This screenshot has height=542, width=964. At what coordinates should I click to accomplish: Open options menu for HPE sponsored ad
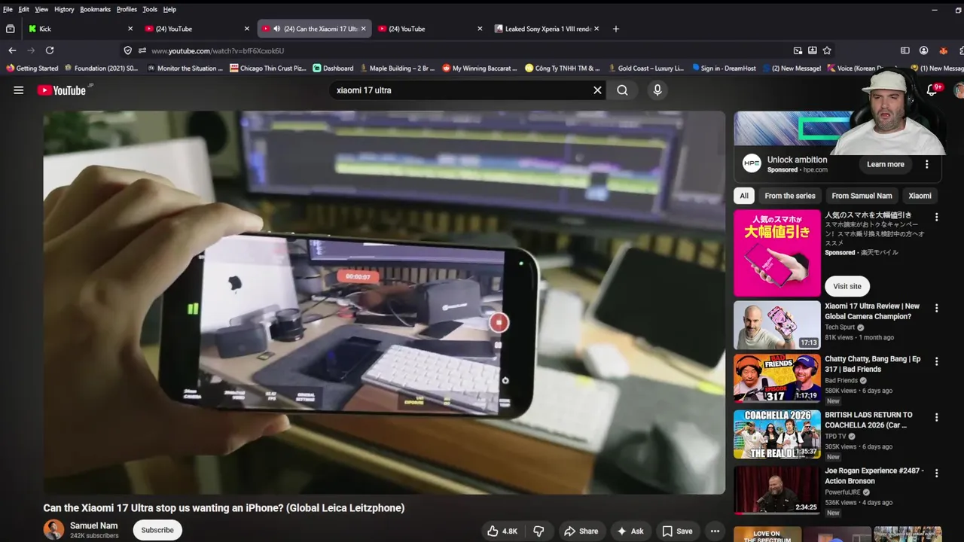[x=926, y=164]
